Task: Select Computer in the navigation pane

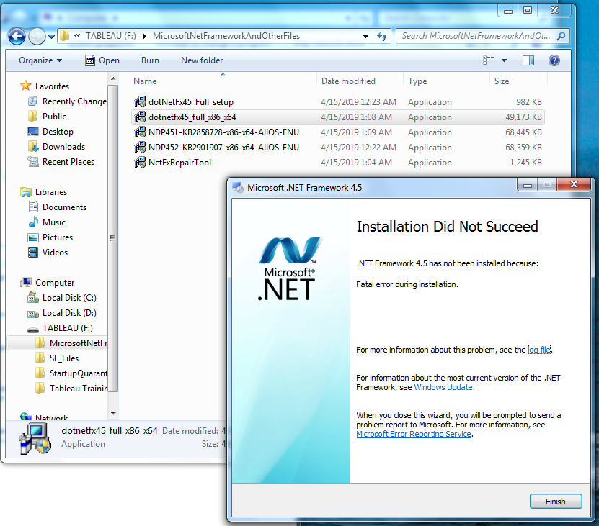Action: (x=48, y=283)
